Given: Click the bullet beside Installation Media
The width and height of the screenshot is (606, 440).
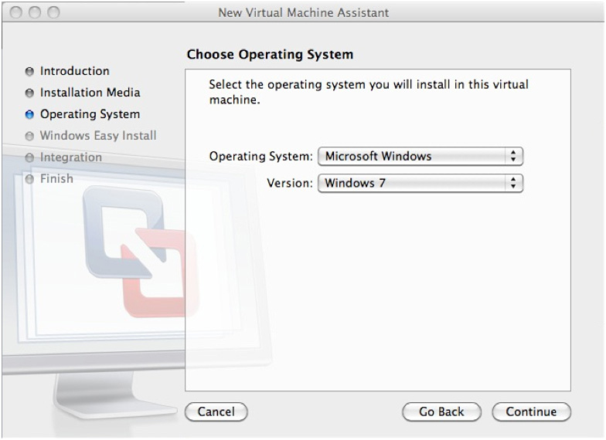Looking at the screenshot, I should [x=29, y=93].
